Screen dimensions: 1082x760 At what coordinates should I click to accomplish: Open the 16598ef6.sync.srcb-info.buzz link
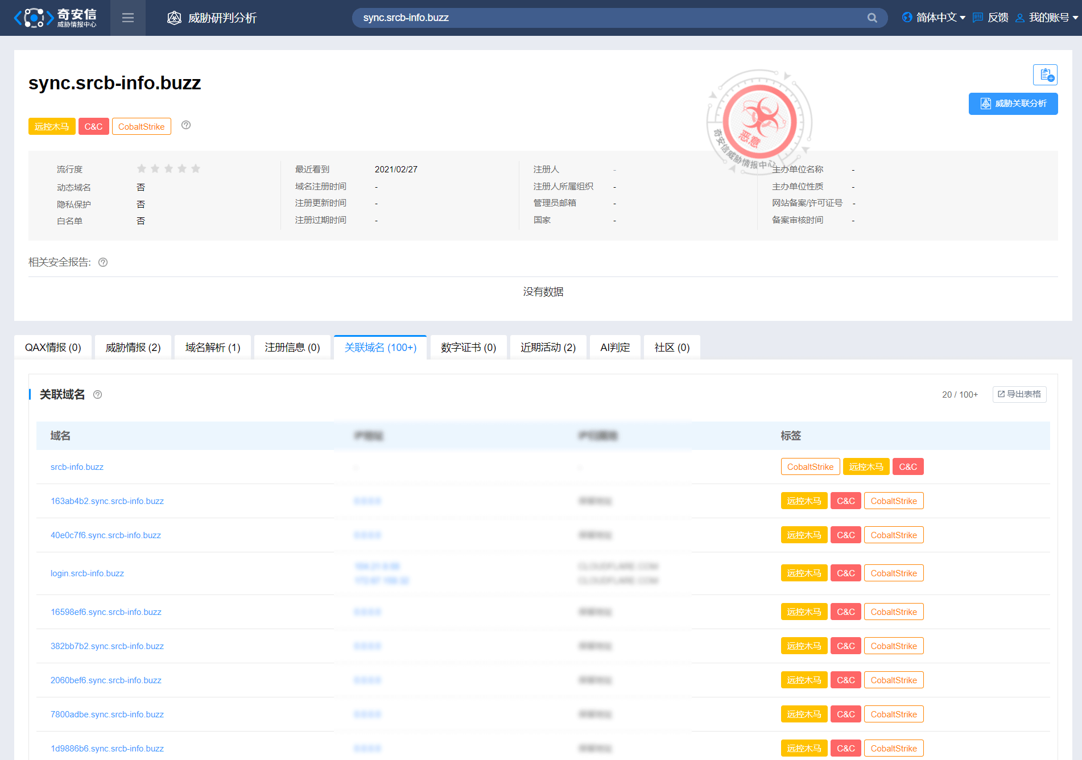pos(106,612)
